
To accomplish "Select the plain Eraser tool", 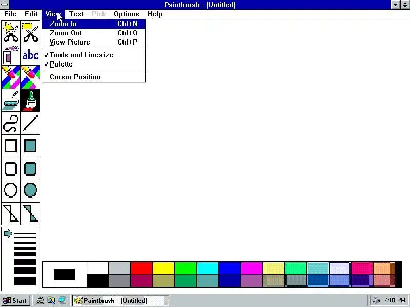I will (x=31, y=77).
